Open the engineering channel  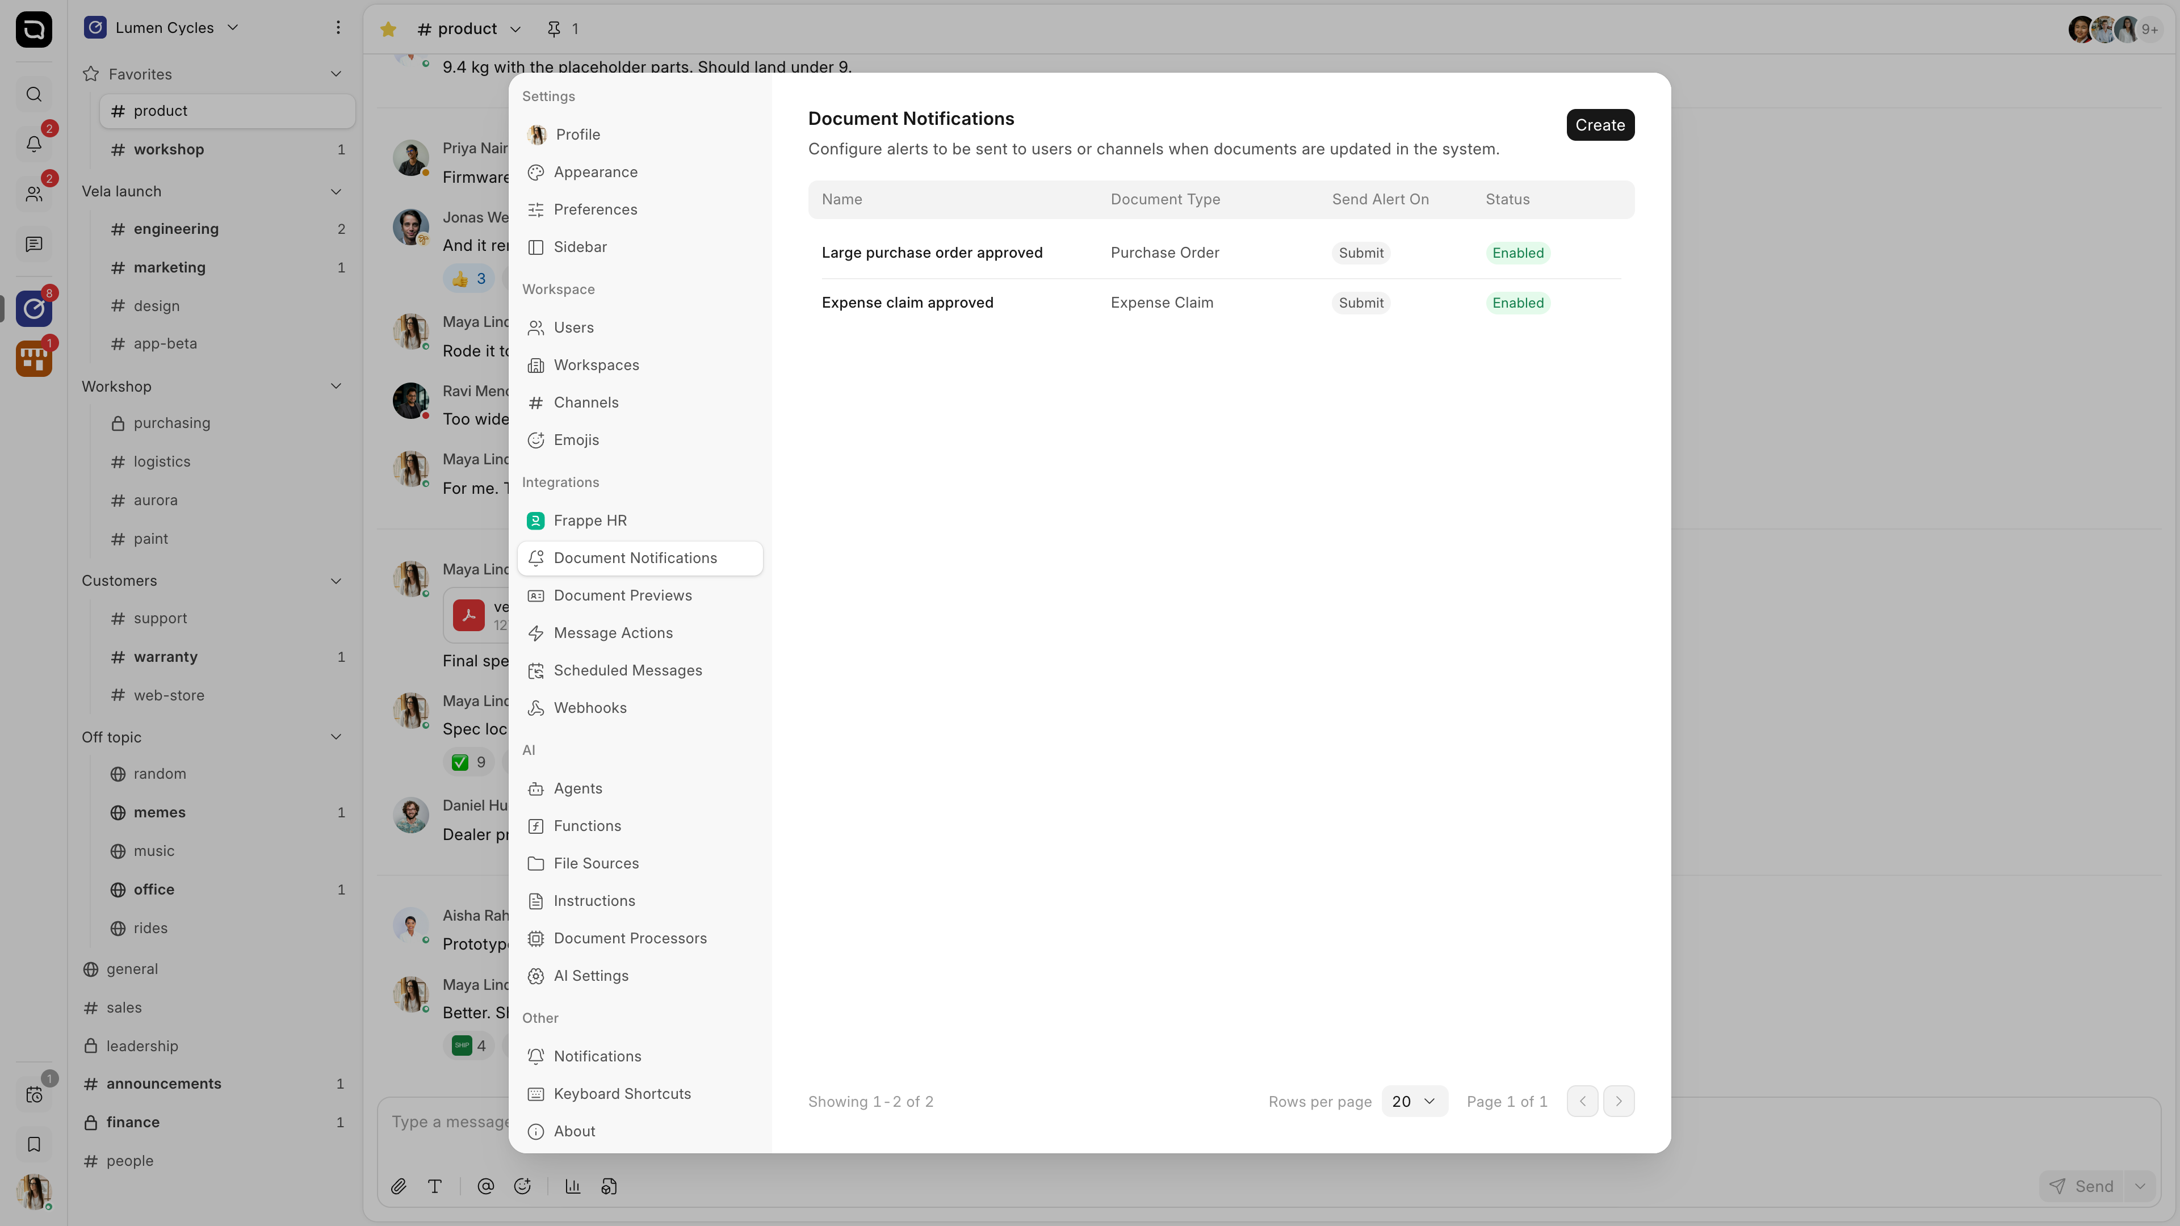click(227, 228)
